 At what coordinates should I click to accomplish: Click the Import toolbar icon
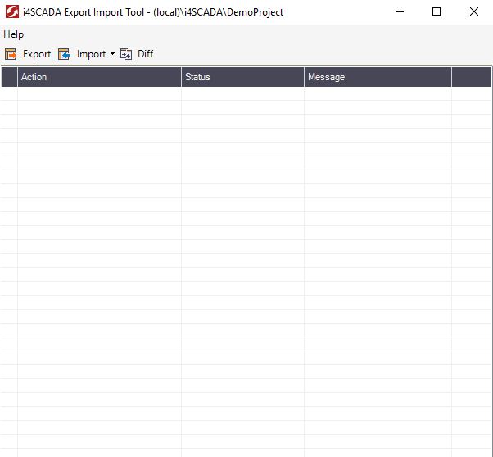(64, 54)
